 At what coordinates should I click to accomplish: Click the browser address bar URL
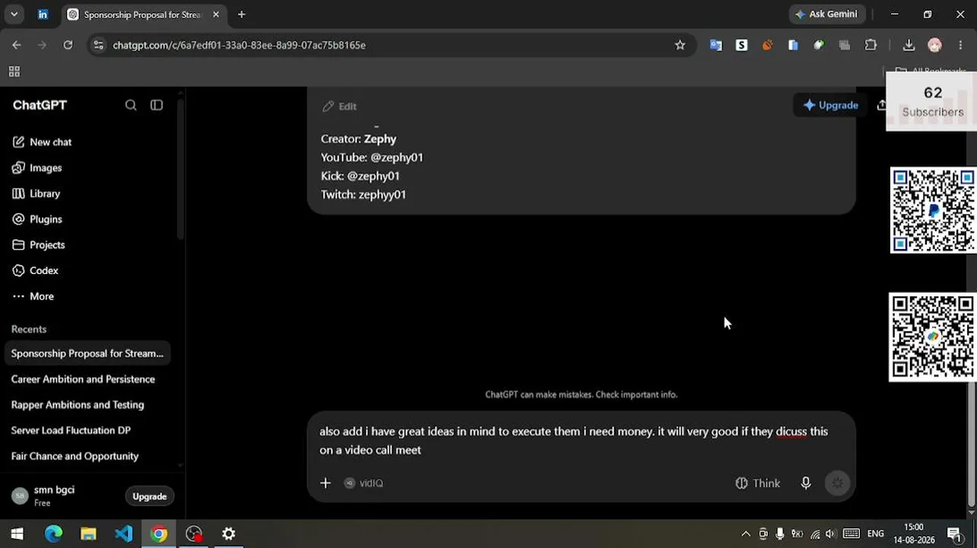239,46
